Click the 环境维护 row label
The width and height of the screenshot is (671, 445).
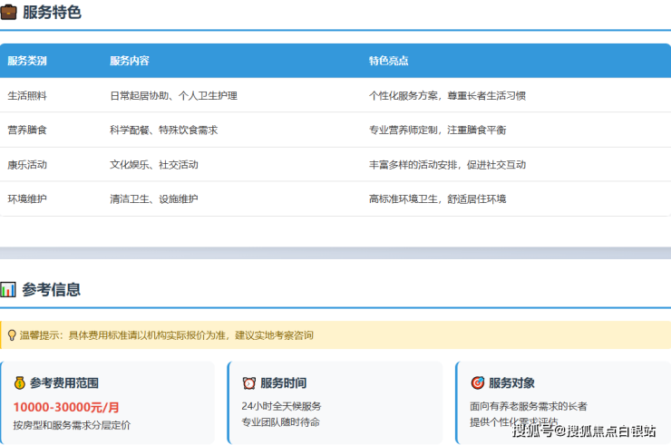click(27, 199)
